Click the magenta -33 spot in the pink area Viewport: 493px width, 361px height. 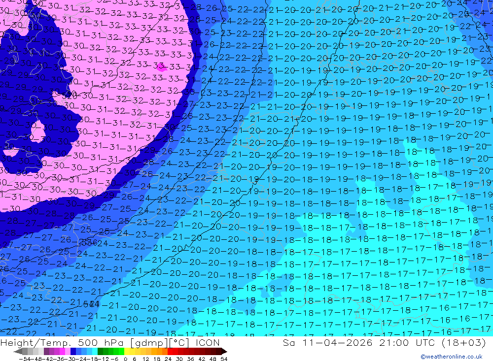[161, 67]
